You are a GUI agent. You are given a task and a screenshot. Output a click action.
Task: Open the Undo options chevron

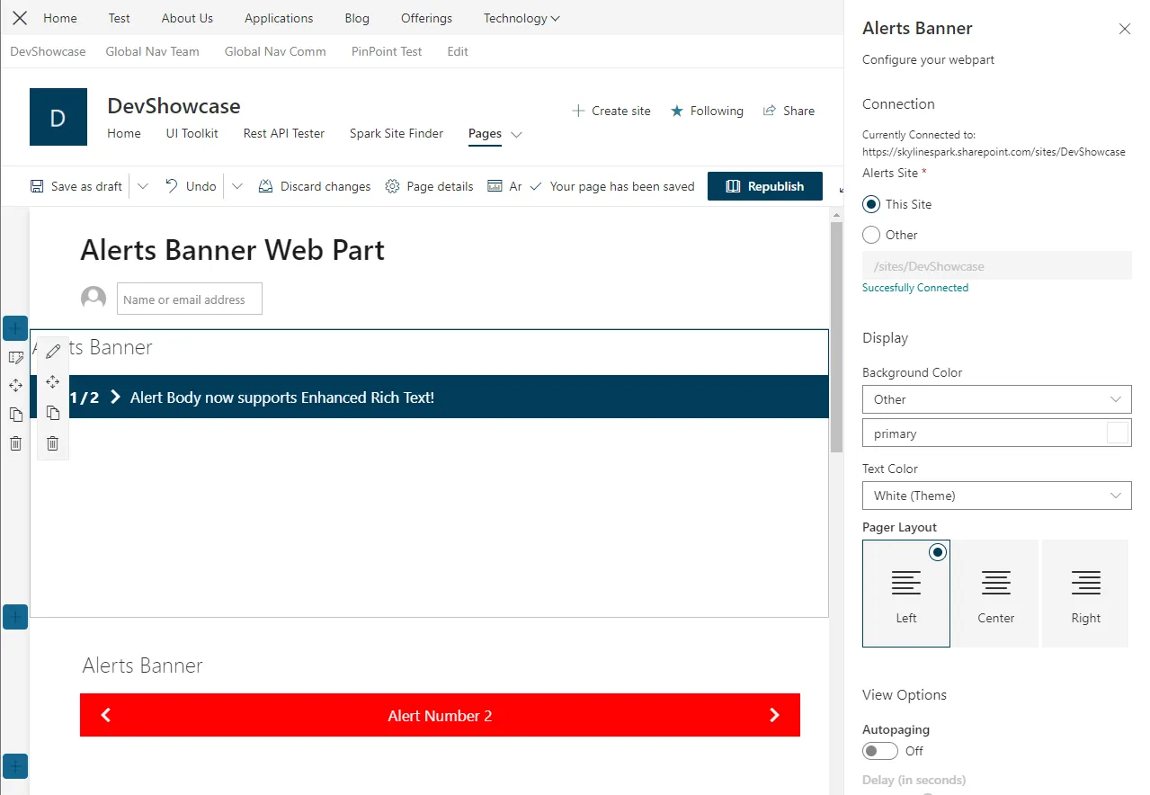click(237, 186)
